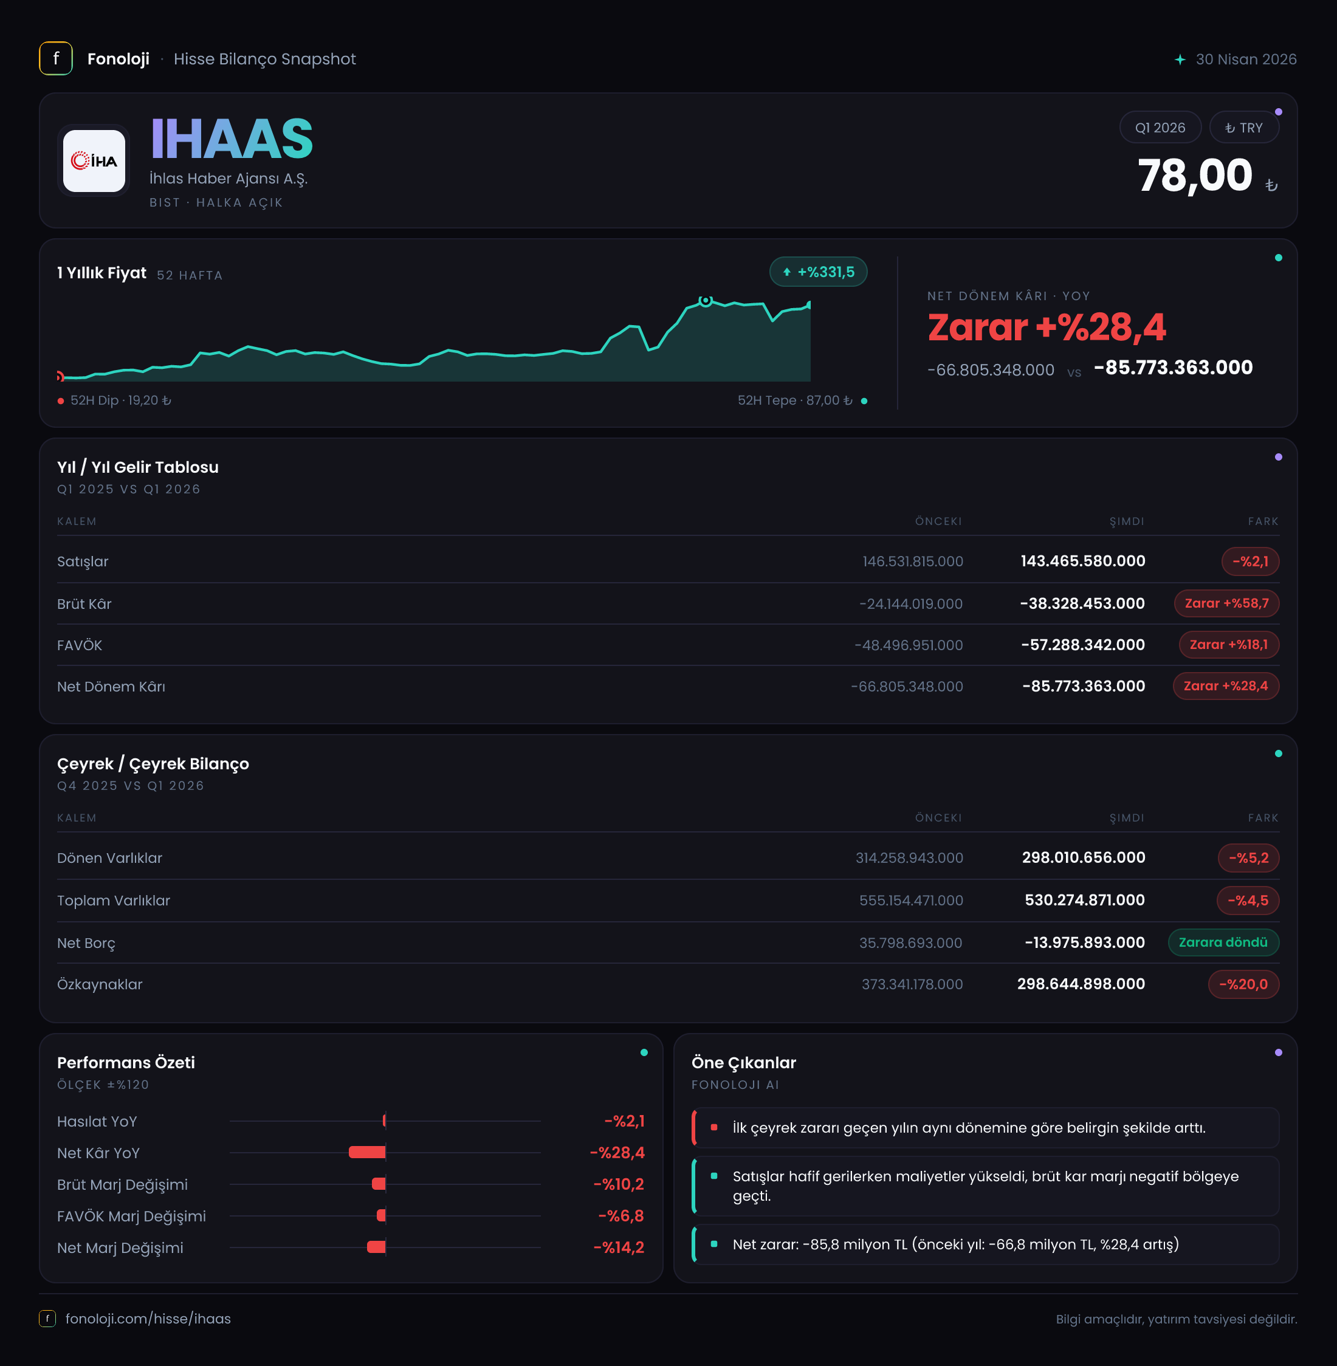This screenshot has width=1337, height=1366.
Task: Click the up arrow in the +%331,5 badge
Action: [786, 272]
